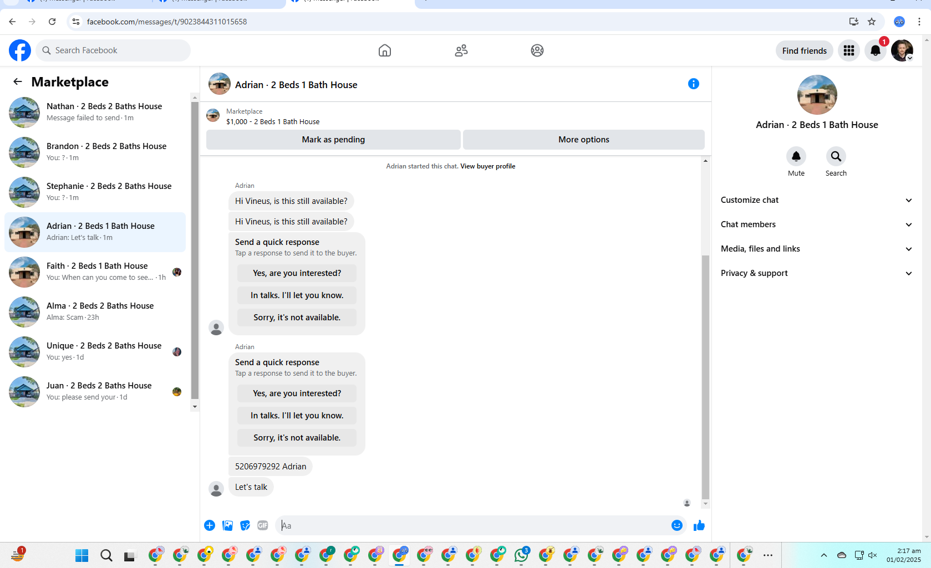Open Stephanie's 2 Beds 2 Baths House chat
Screen dimensions: 931x568
coord(95,192)
